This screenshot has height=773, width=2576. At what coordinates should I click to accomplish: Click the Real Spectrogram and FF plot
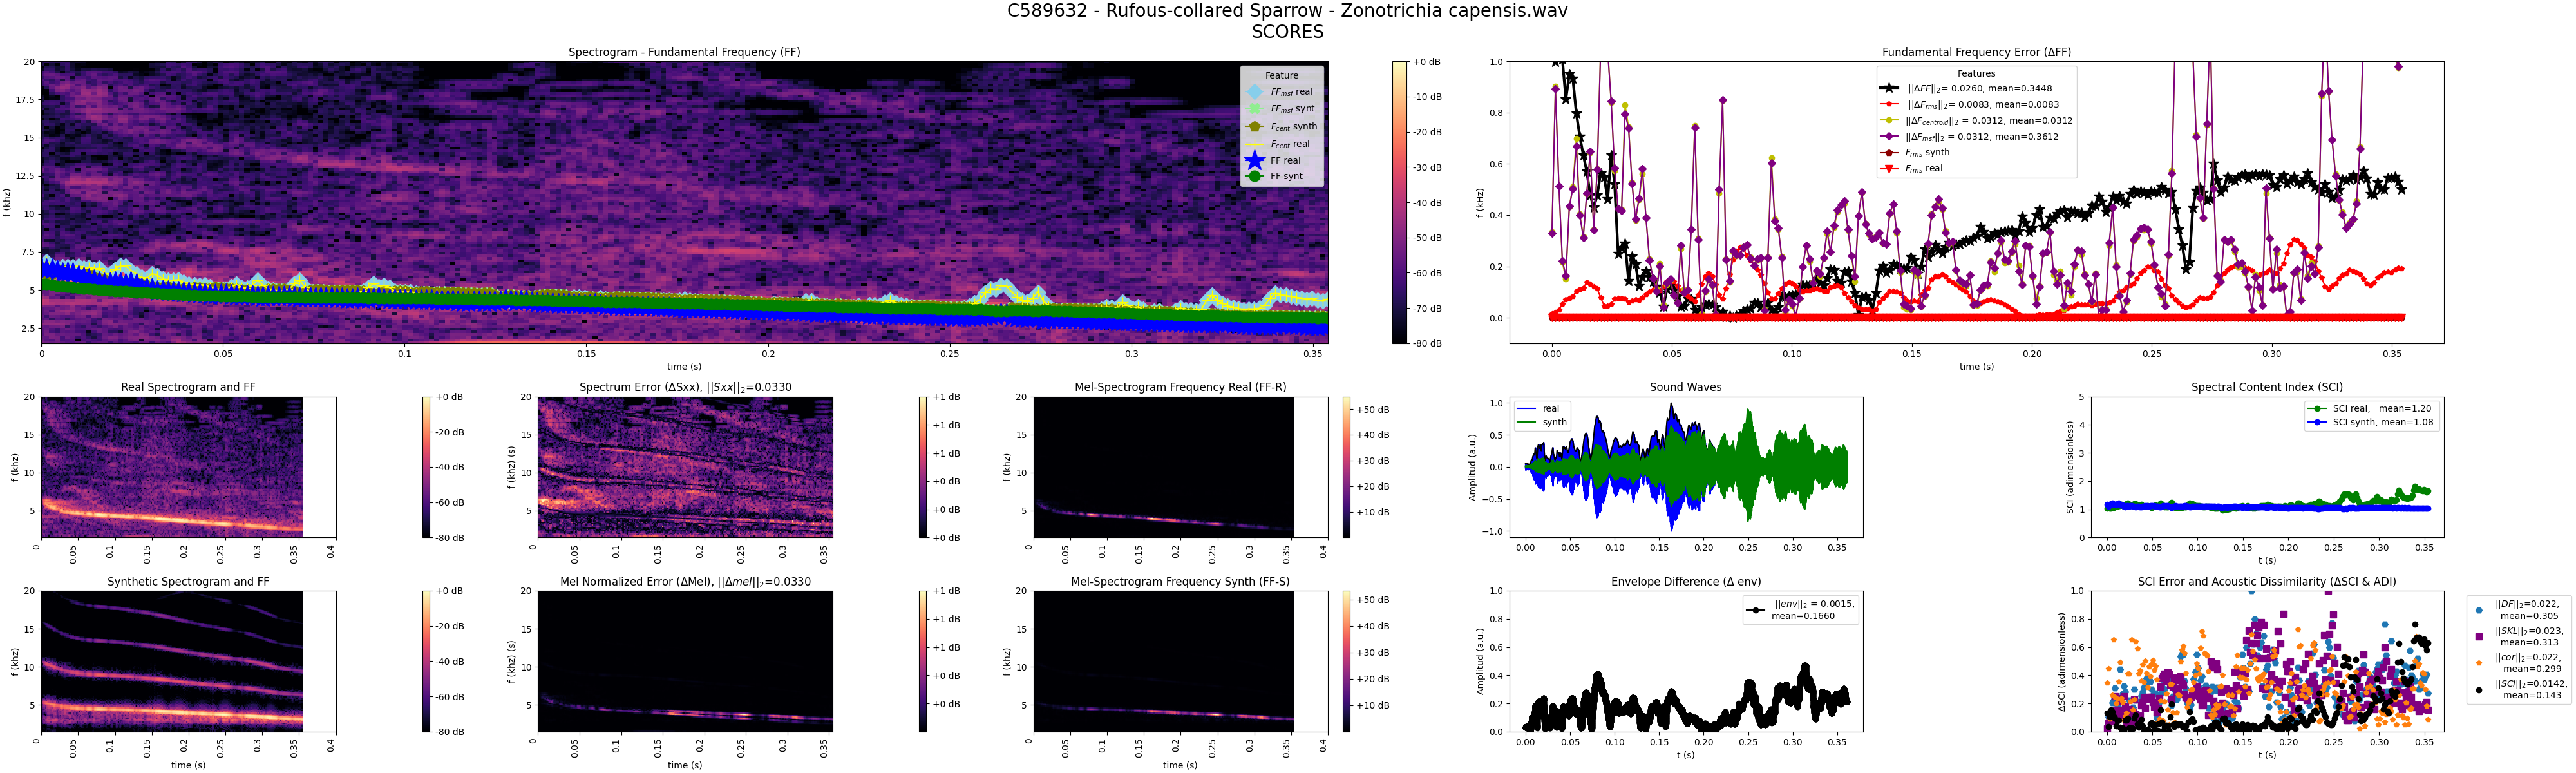(x=170, y=467)
